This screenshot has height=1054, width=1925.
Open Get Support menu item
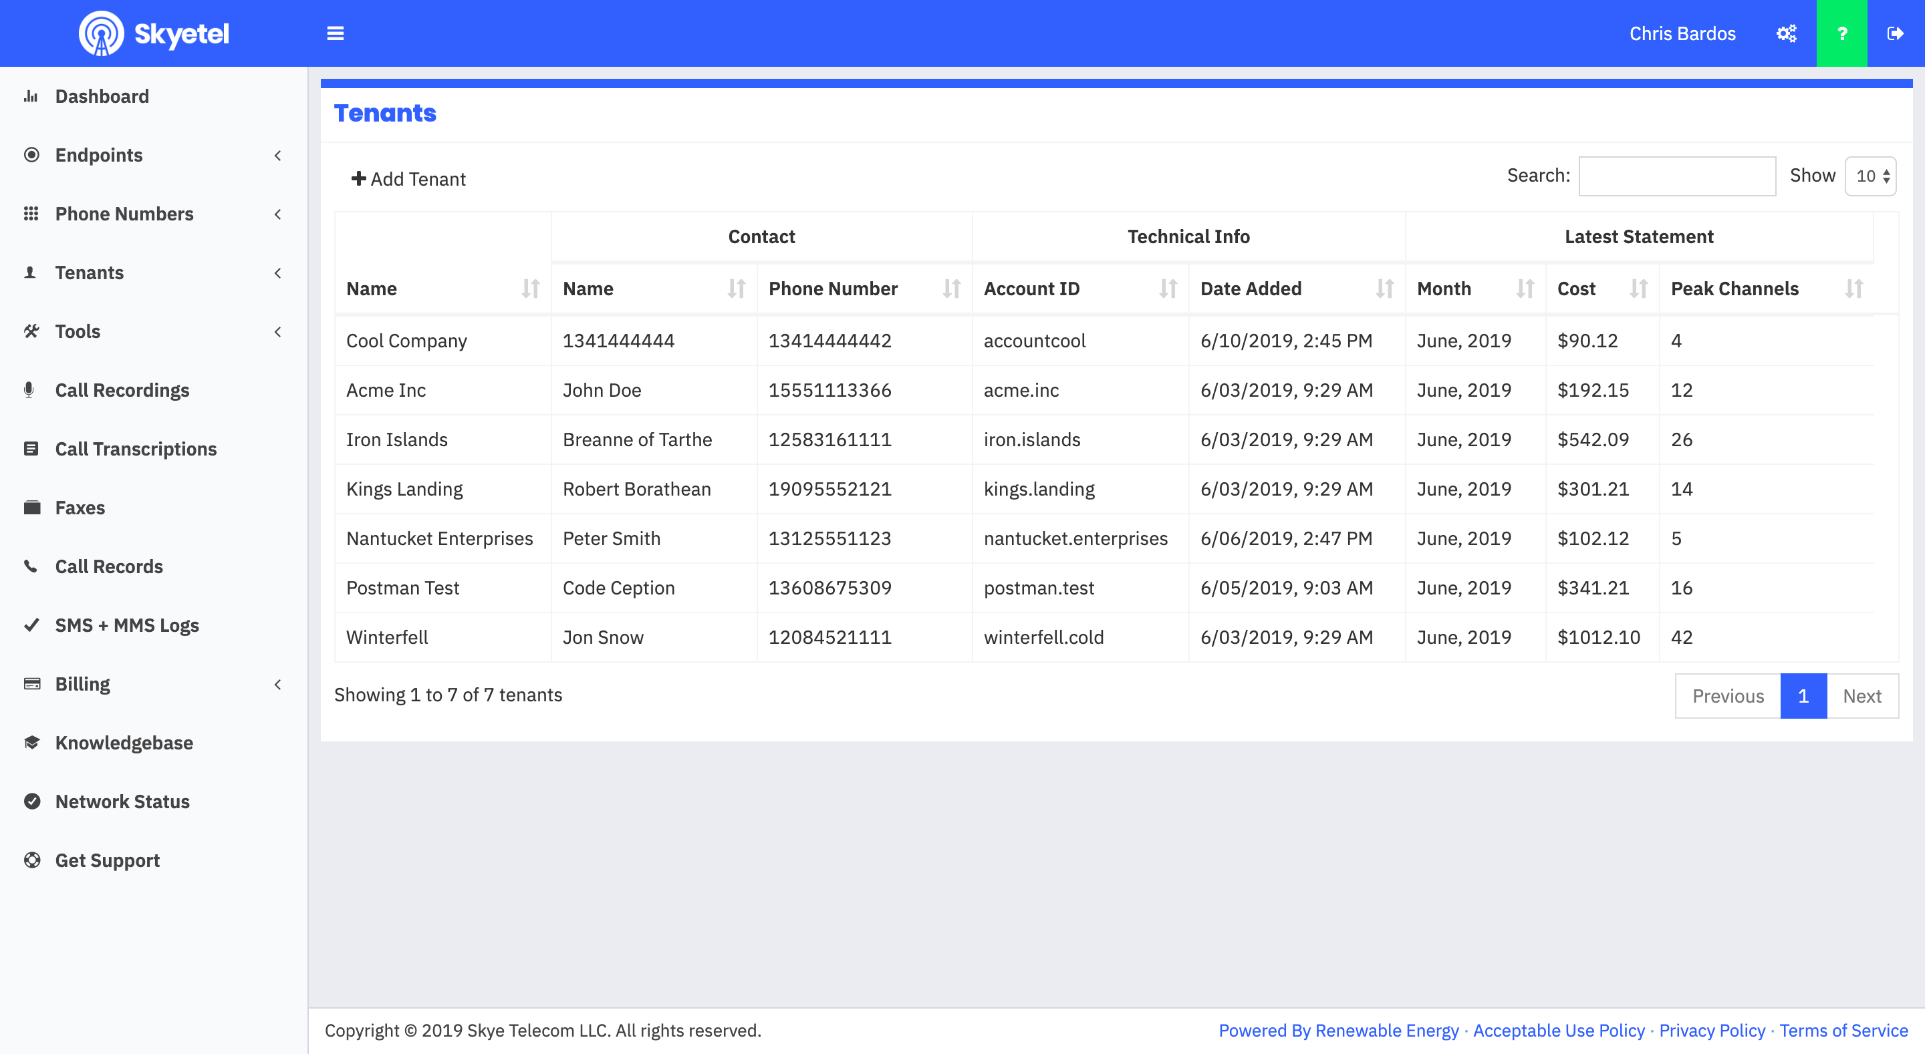click(108, 860)
